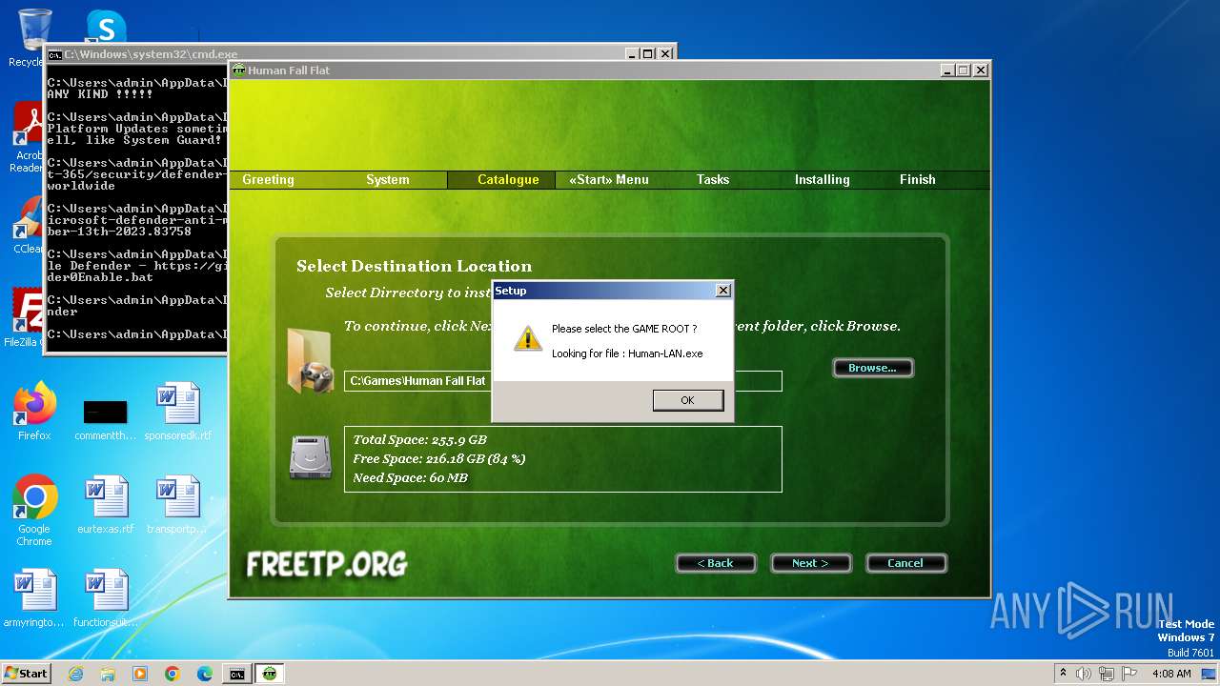Go back with the < Back button
The height and width of the screenshot is (686, 1220).
coord(716,563)
